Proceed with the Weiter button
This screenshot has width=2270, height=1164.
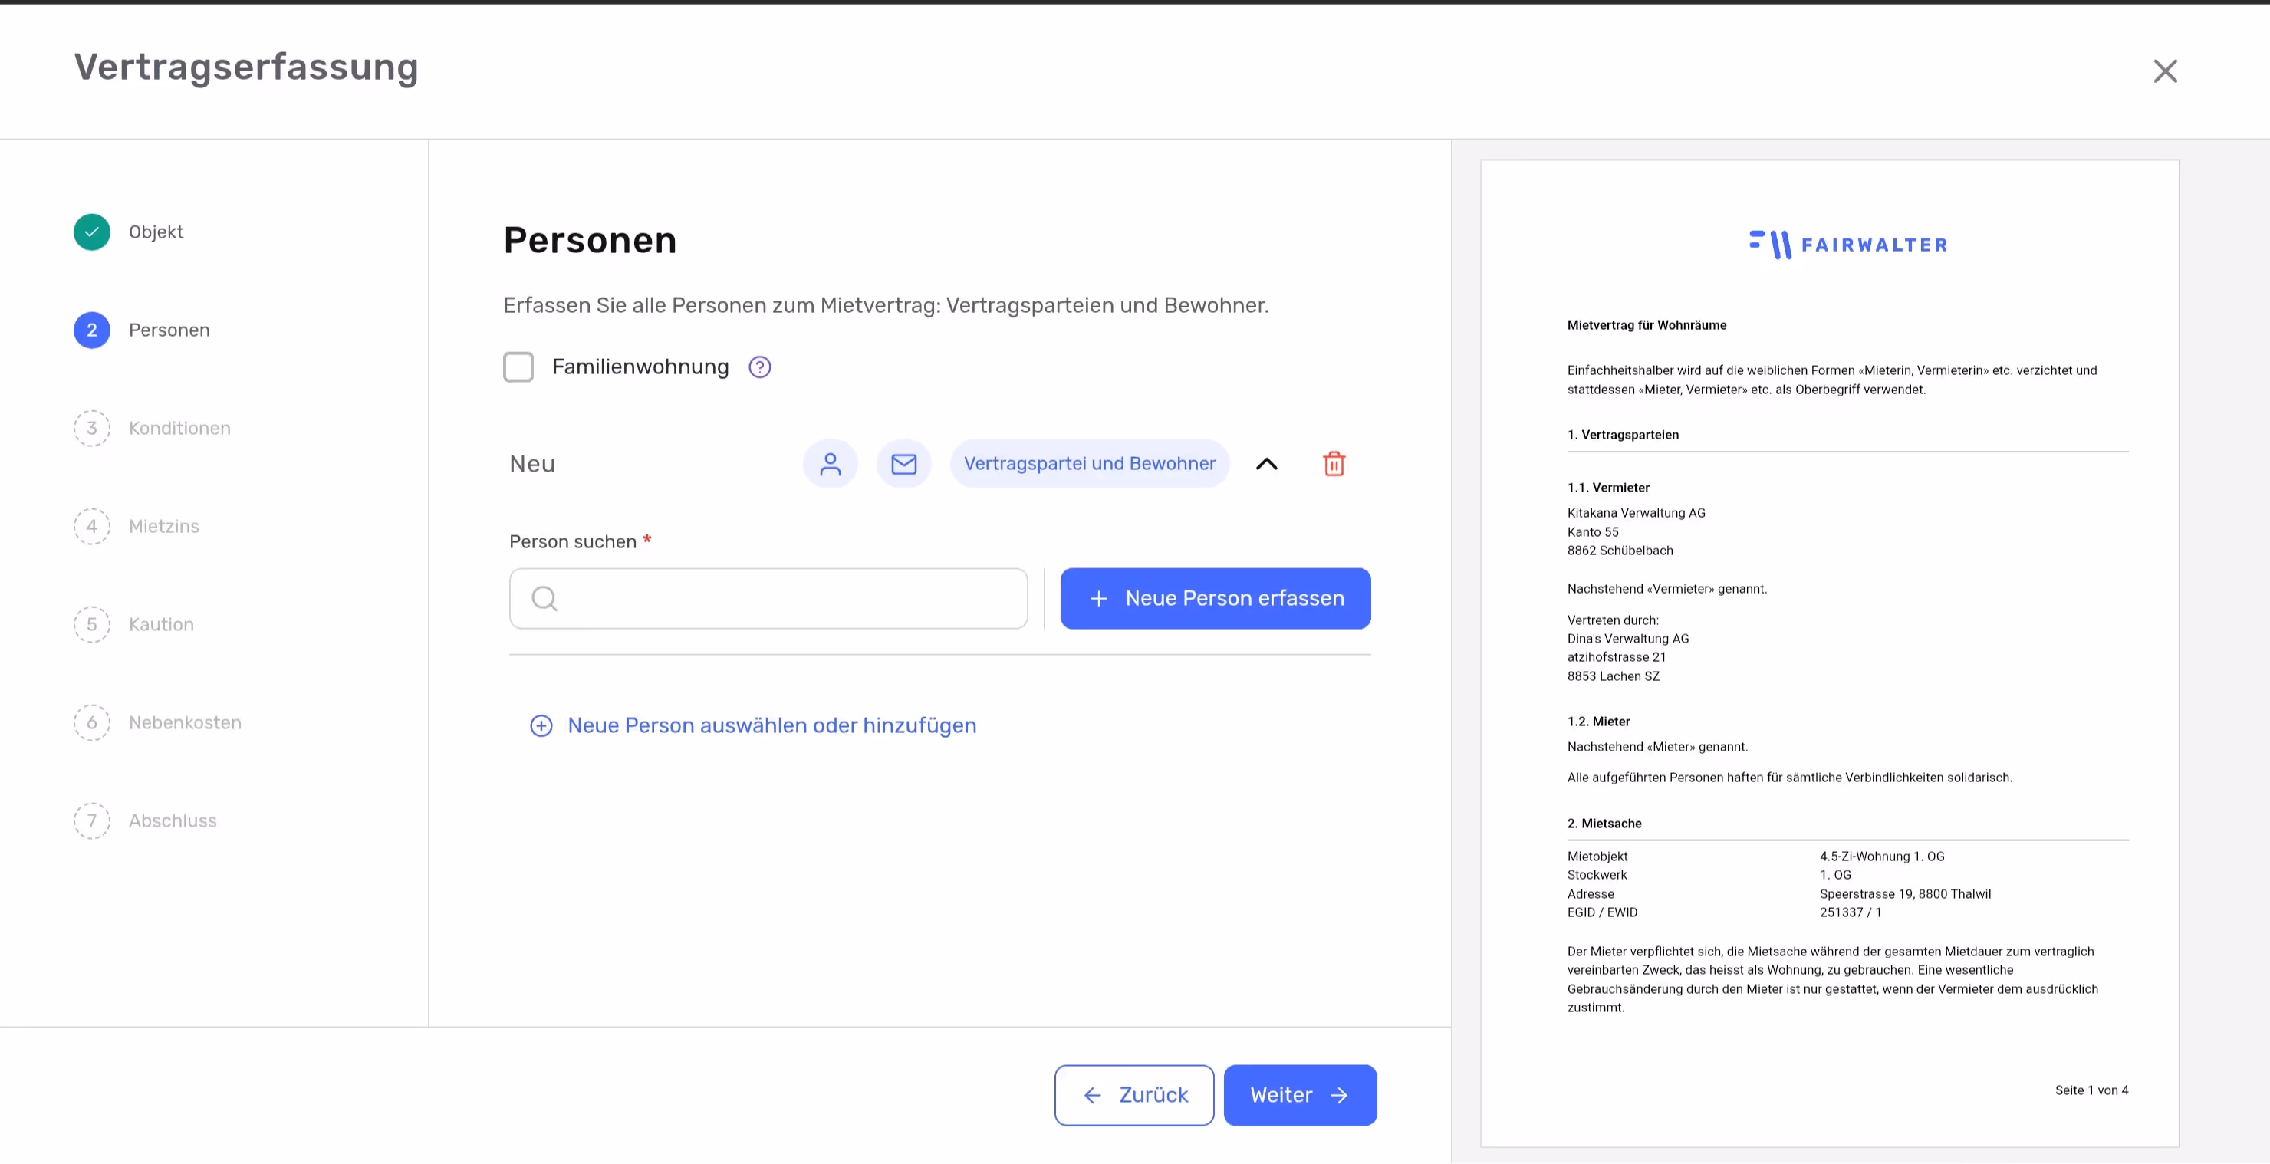tap(1300, 1094)
